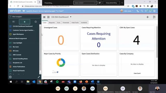Bookmark this page with star icon
This screenshot has width=166, height=93.
pyautogui.click(x=128, y=6)
